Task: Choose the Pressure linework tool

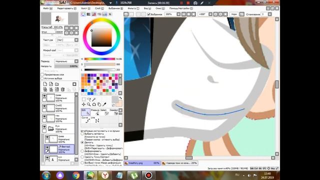Action: [x=95, y=112]
